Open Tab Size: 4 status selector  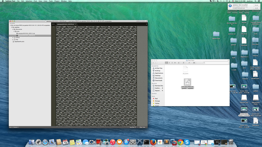pyautogui.click(x=133, y=127)
